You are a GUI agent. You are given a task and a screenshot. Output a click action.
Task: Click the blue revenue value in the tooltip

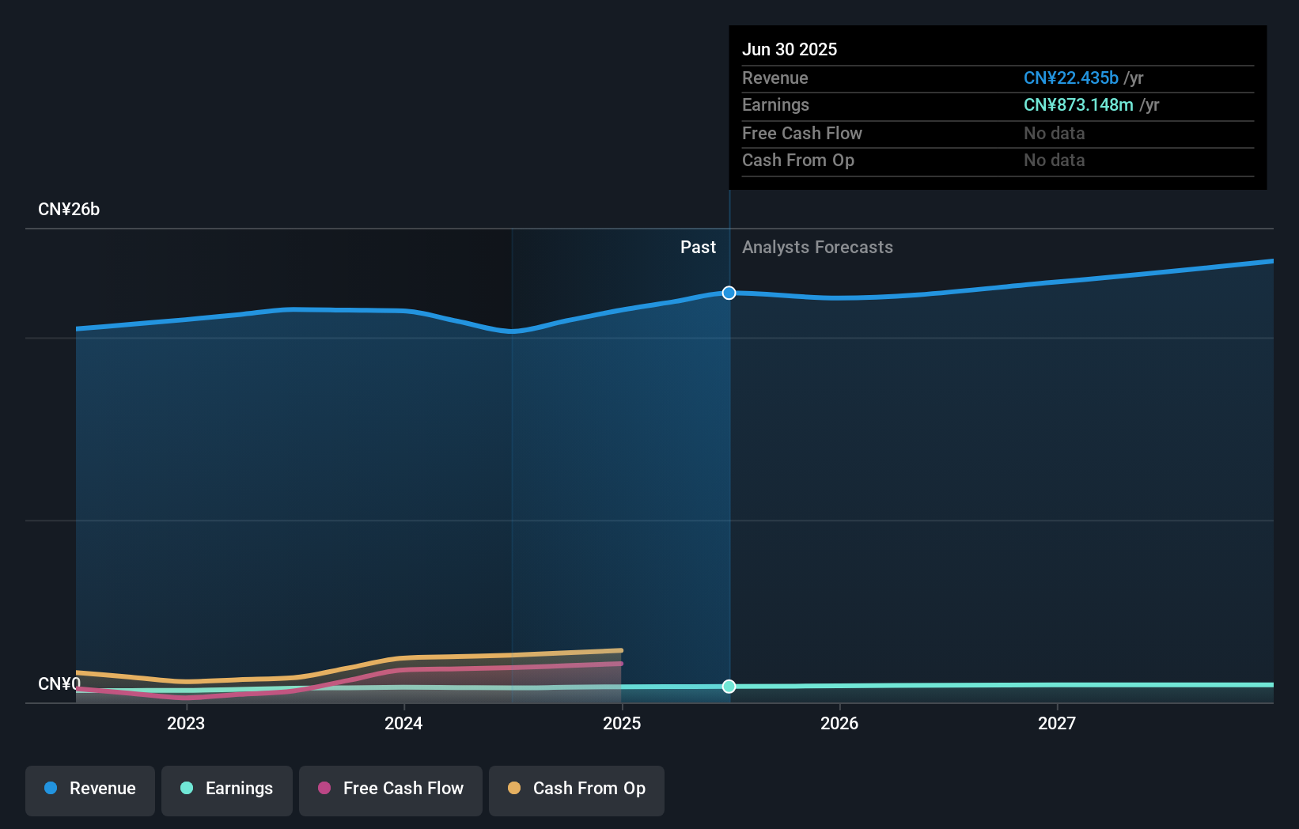1071,78
